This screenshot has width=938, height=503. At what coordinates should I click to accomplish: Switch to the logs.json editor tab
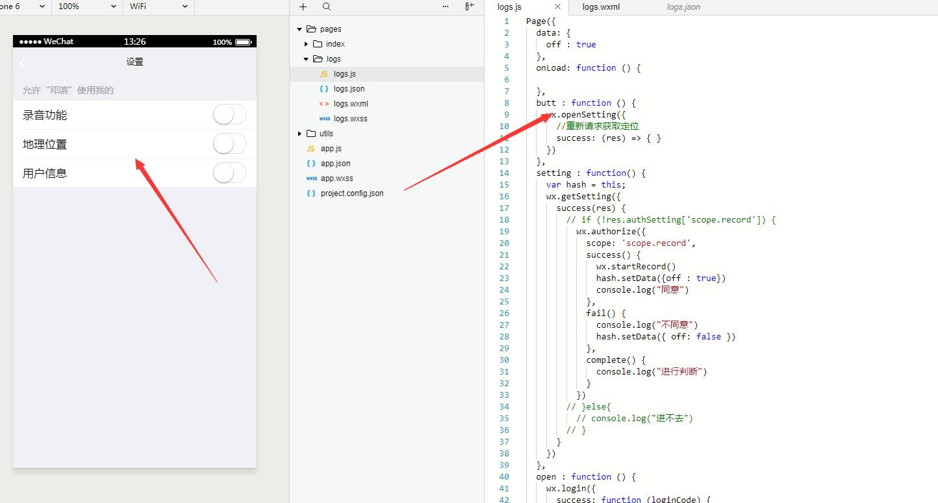point(683,7)
